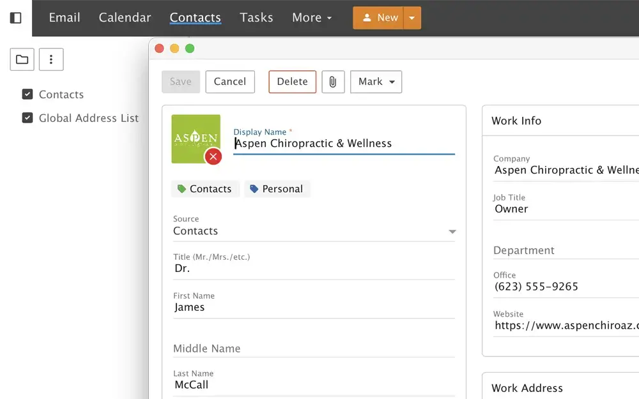Image resolution: width=639 pixels, height=399 pixels.
Task: Click the empty Department field
Action: pos(566,250)
